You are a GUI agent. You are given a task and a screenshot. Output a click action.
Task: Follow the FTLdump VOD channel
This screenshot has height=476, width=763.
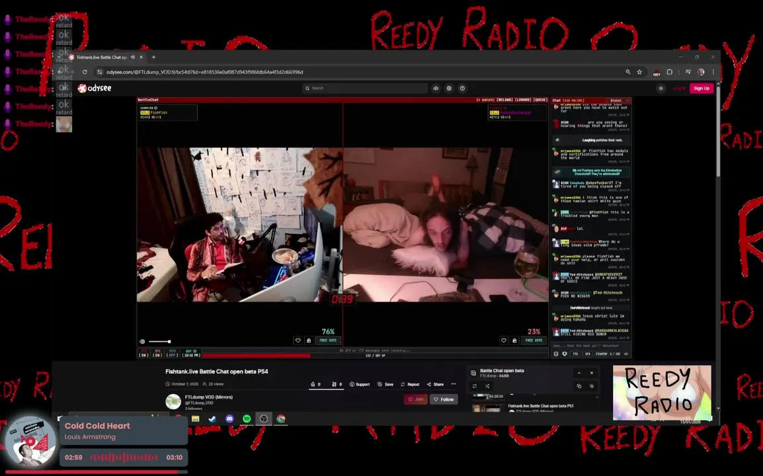444,399
